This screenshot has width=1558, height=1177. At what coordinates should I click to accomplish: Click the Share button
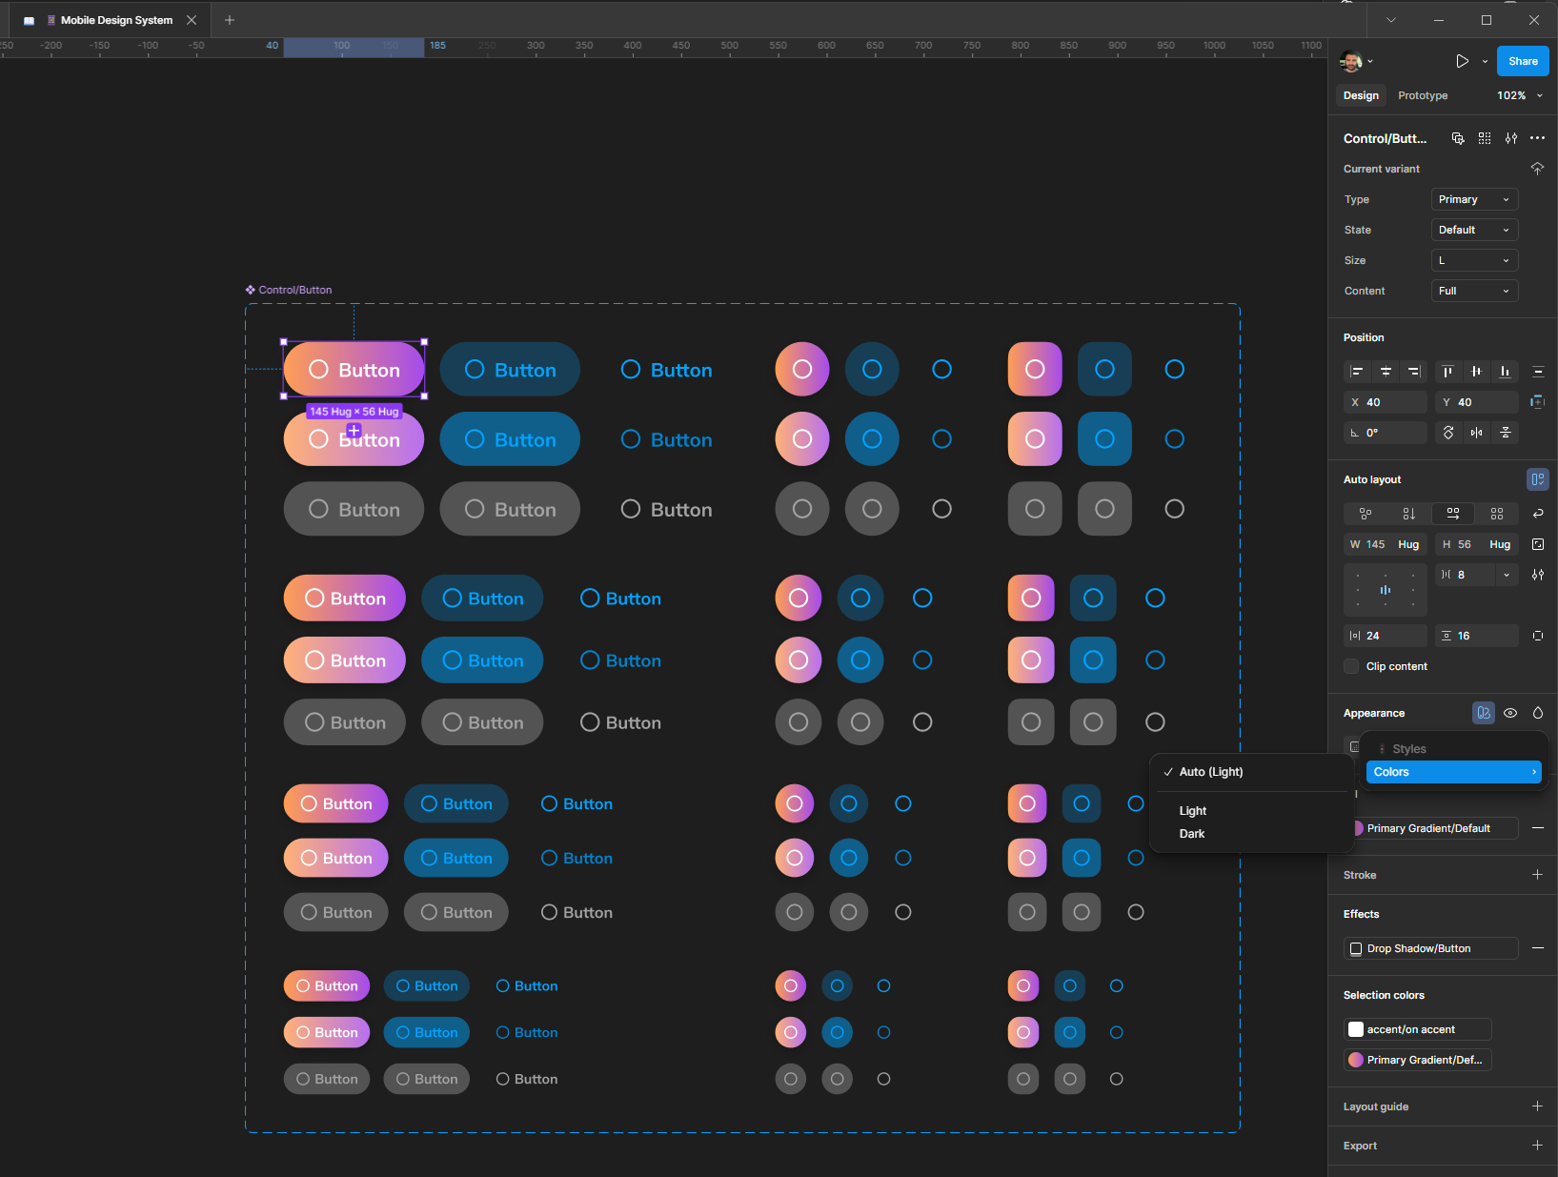coord(1522,61)
